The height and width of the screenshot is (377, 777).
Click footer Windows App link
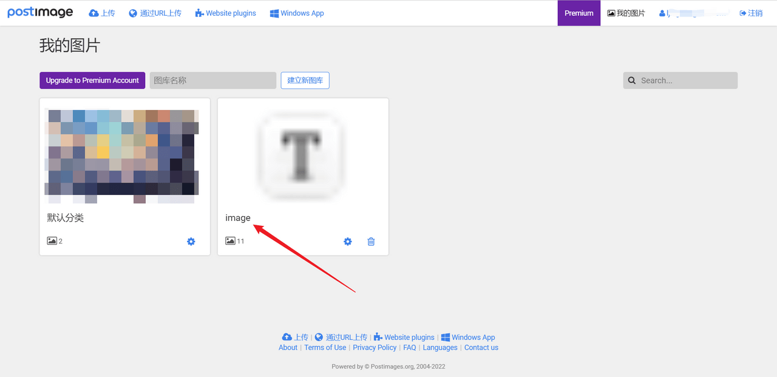468,338
